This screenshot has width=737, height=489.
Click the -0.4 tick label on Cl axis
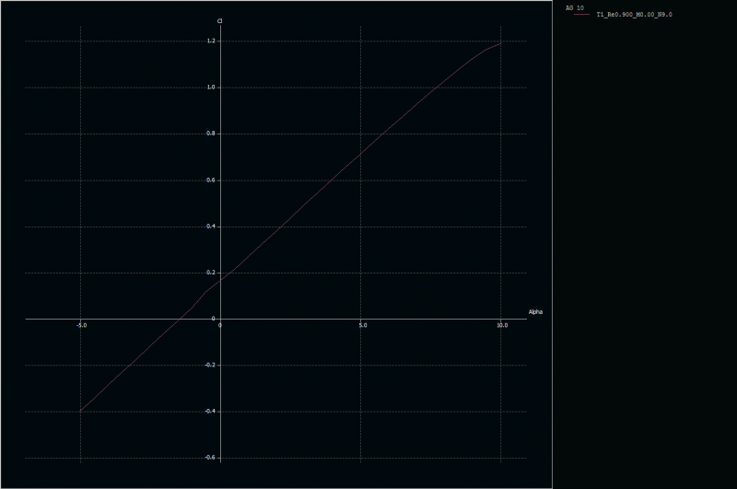(210, 411)
